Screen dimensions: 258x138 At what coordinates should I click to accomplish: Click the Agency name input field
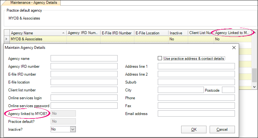pos(84,59)
